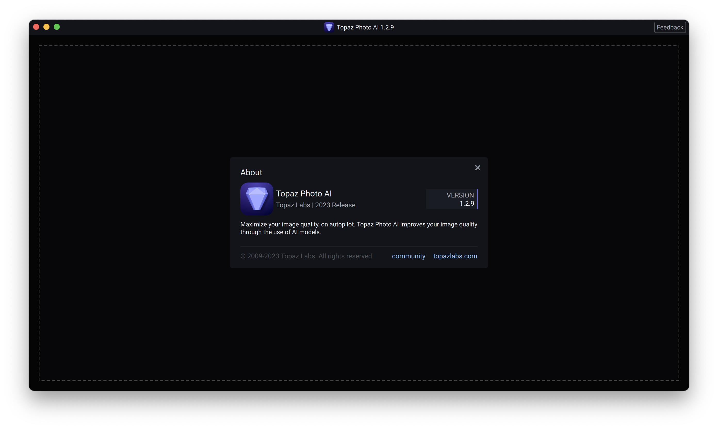Click the Topaz Labs 2023 Release subtitle
The width and height of the screenshot is (718, 429).
315,205
